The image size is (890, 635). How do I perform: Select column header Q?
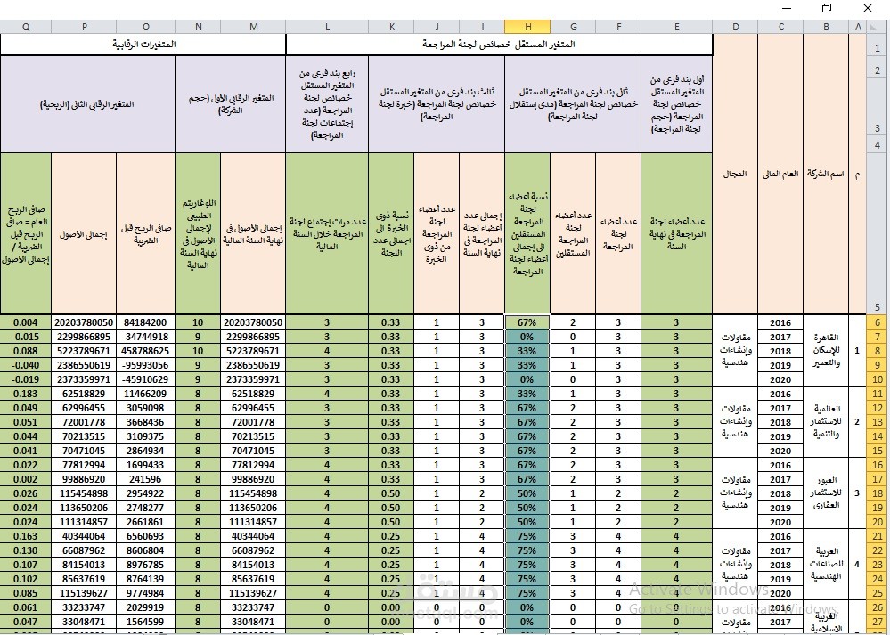(x=26, y=27)
